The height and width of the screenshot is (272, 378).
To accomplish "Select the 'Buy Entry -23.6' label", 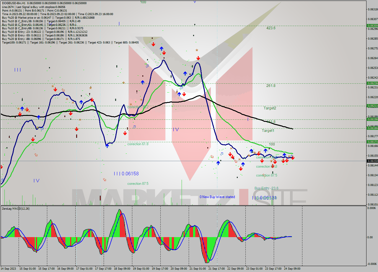I will [x=266, y=188].
